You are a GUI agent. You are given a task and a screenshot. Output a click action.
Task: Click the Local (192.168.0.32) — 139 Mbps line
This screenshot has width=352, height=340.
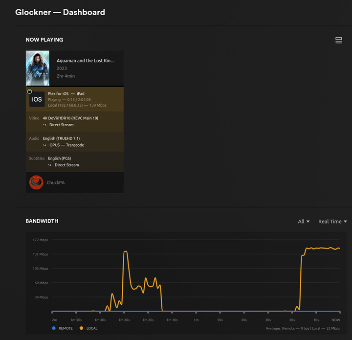[77, 105]
